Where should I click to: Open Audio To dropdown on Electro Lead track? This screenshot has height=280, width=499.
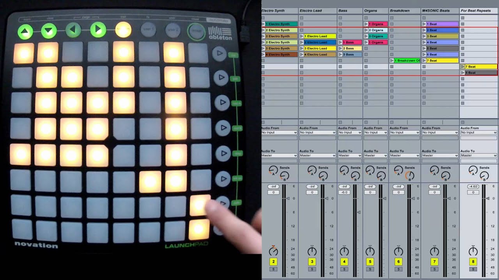[317, 156]
